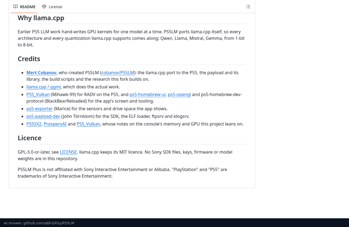Visit the ps5-exporter link
Image resolution: width=349 pixels, height=227 pixels.
(x=40, y=109)
